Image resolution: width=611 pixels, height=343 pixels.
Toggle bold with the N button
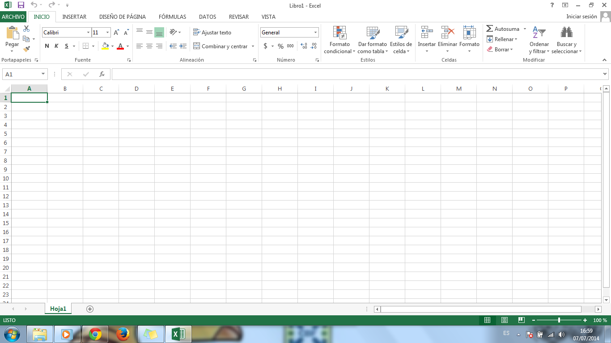tap(47, 46)
